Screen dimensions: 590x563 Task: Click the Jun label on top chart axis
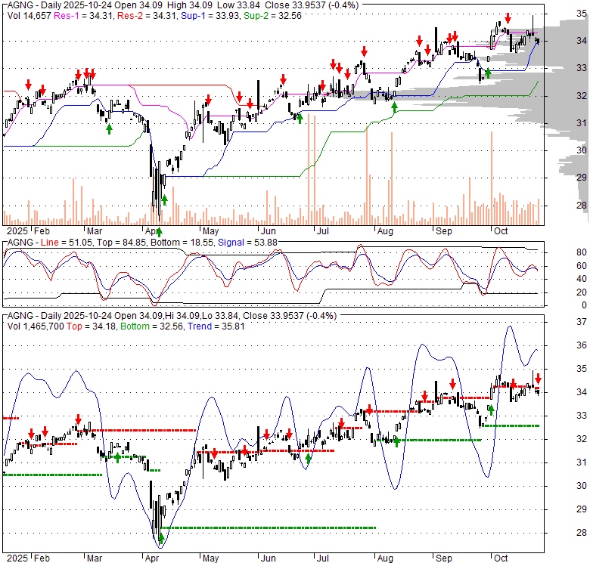point(269,231)
